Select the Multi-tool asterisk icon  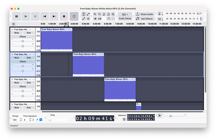(x=88, y=19)
